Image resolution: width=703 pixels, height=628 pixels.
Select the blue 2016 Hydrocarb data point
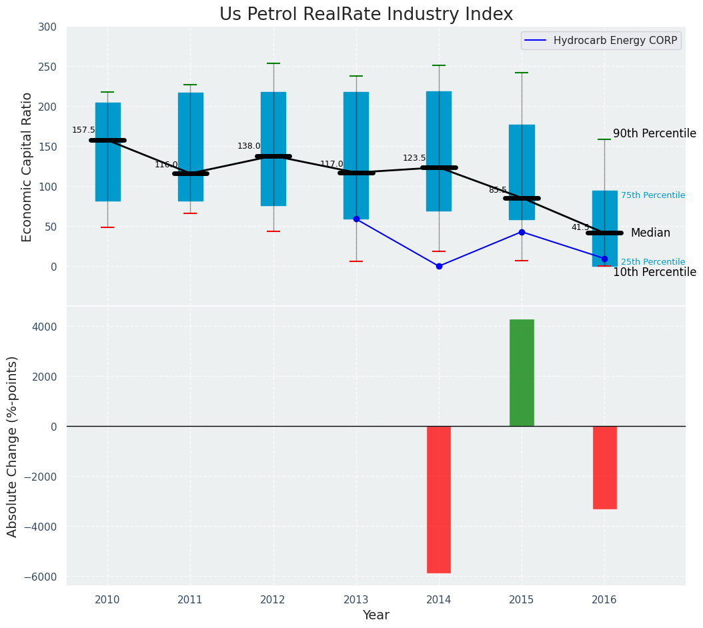point(604,259)
